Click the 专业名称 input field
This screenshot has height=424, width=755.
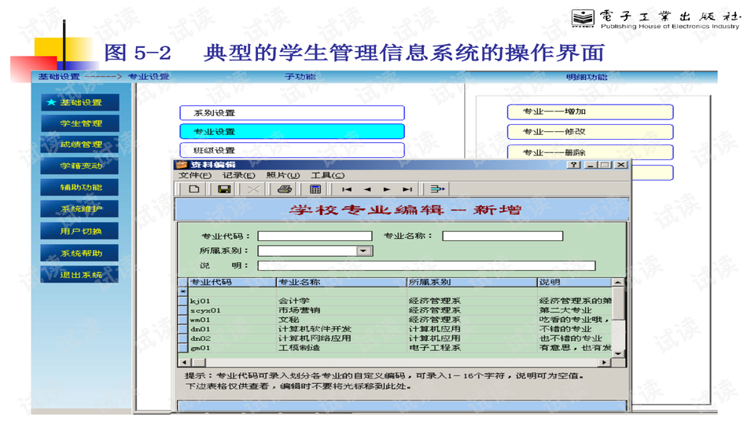(x=503, y=236)
